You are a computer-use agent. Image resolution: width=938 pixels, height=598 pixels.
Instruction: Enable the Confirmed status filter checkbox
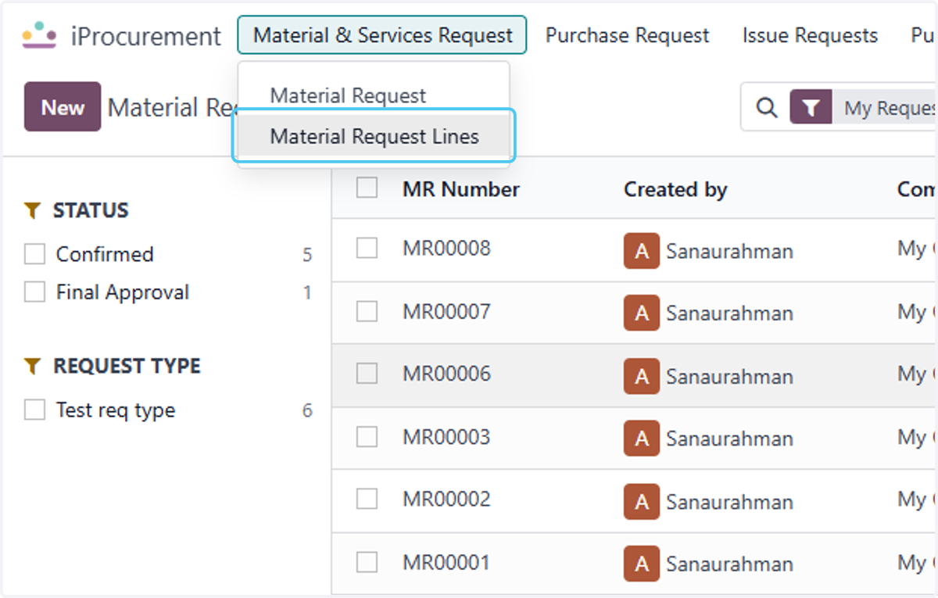(x=34, y=254)
